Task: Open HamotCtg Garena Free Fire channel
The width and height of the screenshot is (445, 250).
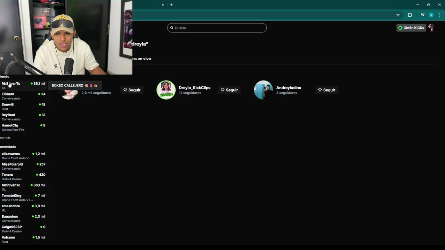Action: (x=23, y=127)
